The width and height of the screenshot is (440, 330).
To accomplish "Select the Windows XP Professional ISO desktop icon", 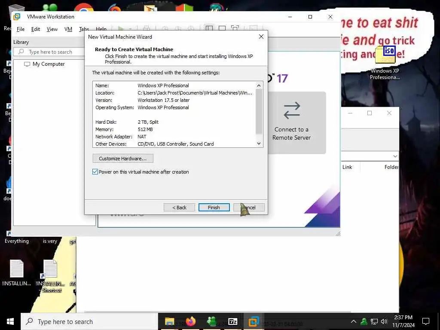I will coord(385,63).
